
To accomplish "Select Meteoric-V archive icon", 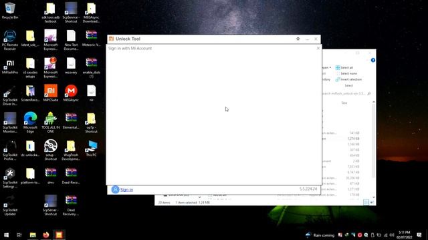I will (x=91, y=39).
